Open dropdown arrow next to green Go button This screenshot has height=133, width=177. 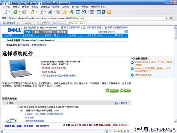tap(175, 18)
